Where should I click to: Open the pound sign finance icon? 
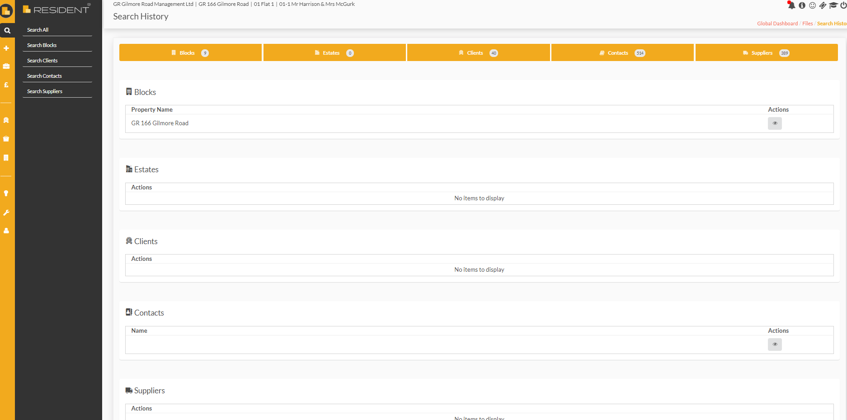pos(6,85)
